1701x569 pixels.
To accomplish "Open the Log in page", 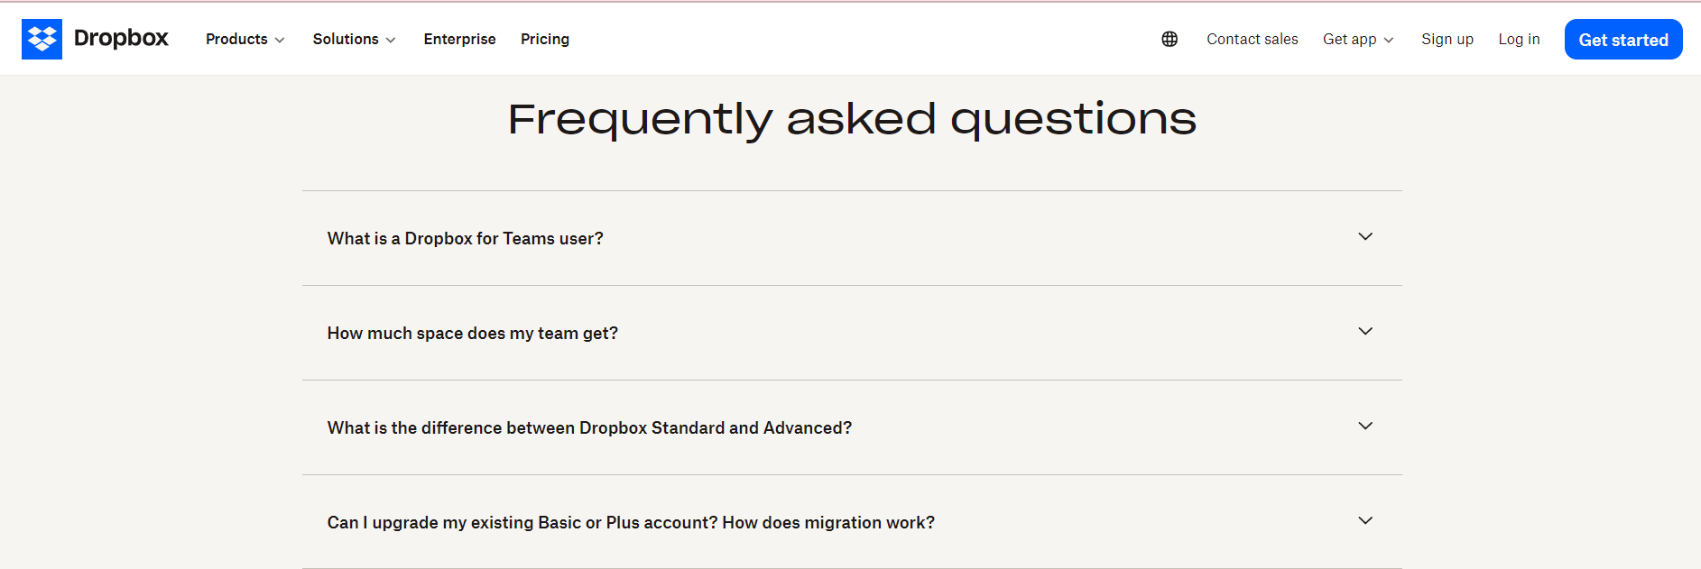I will pyautogui.click(x=1519, y=39).
